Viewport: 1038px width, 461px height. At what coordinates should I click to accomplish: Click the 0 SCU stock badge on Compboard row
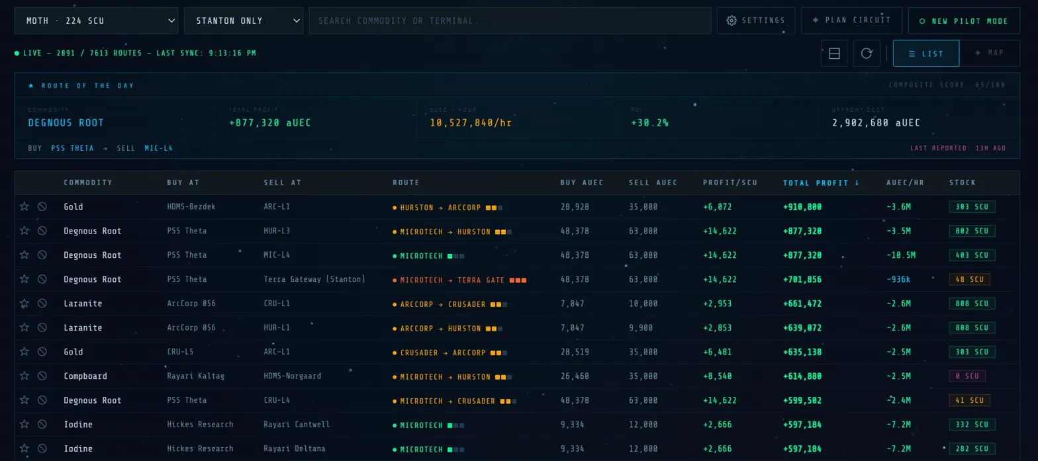(967, 376)
